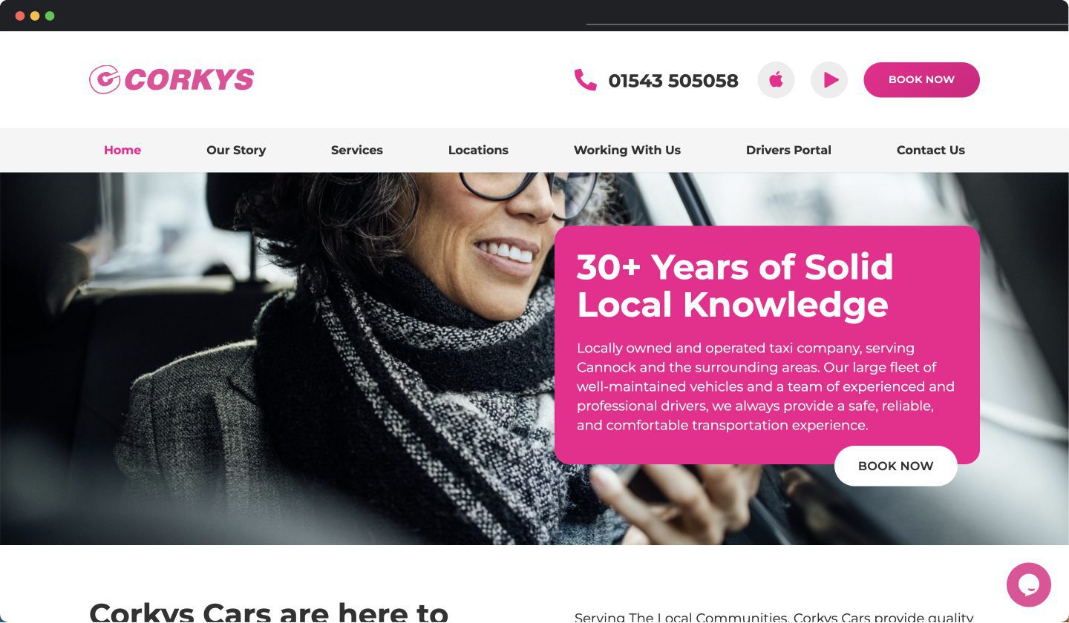Image resolution: width=1069 pixels, height=623 pixels.
Task: Go to the Home menu item
Action: point(122,150)
